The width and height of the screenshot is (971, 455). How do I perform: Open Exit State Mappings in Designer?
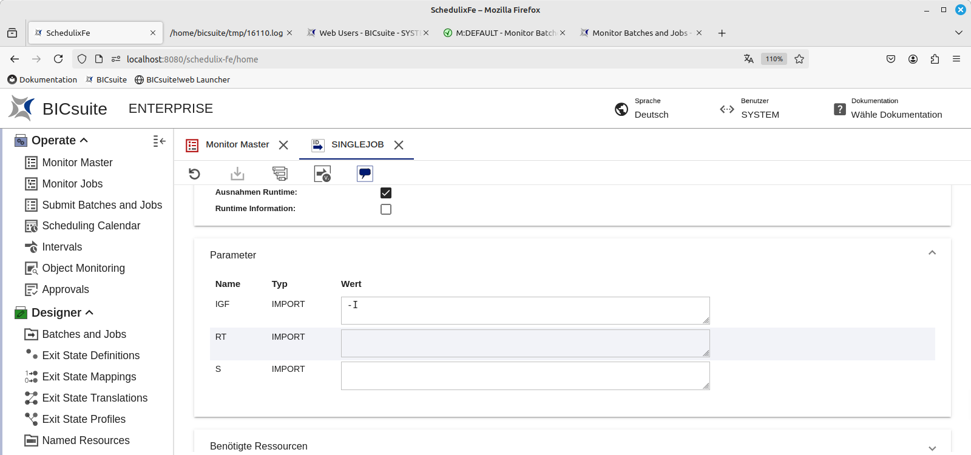tap(89, 377)
